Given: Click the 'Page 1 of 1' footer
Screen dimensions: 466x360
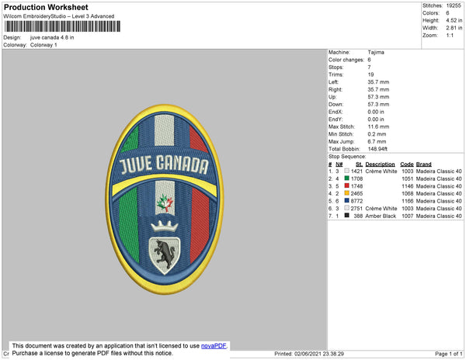Looking at the screenshot, I should [449, 354].
